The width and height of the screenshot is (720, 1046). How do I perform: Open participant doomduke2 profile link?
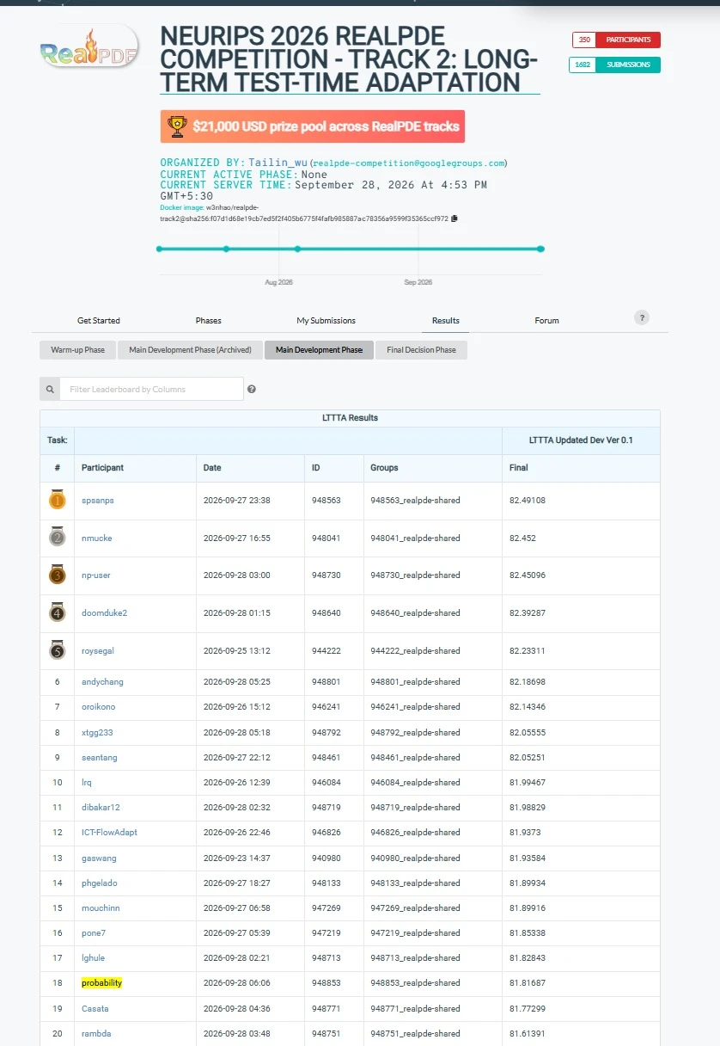[x=104, y=613]
